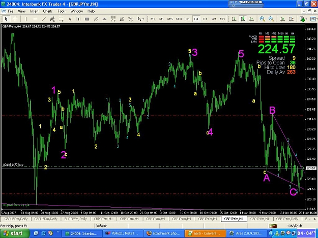
Task: Open aarti - Convers... taskbar window
Action: (205, 233)
